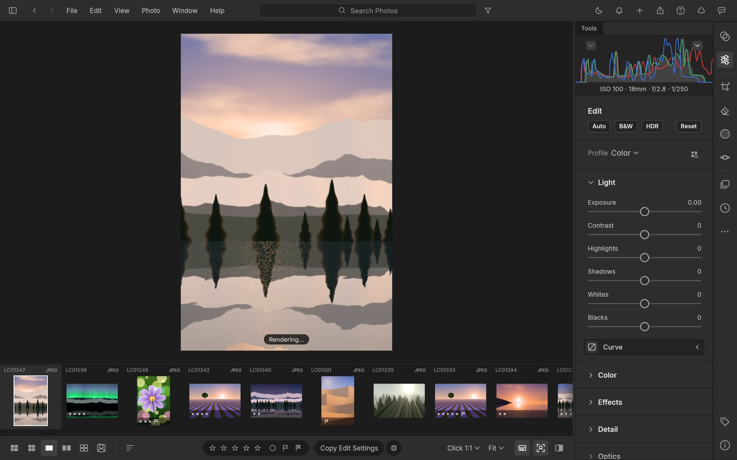Click Copy Edit Settings
Image resolution: width=737 pixels, height=460 pixels.
point(349,448)
